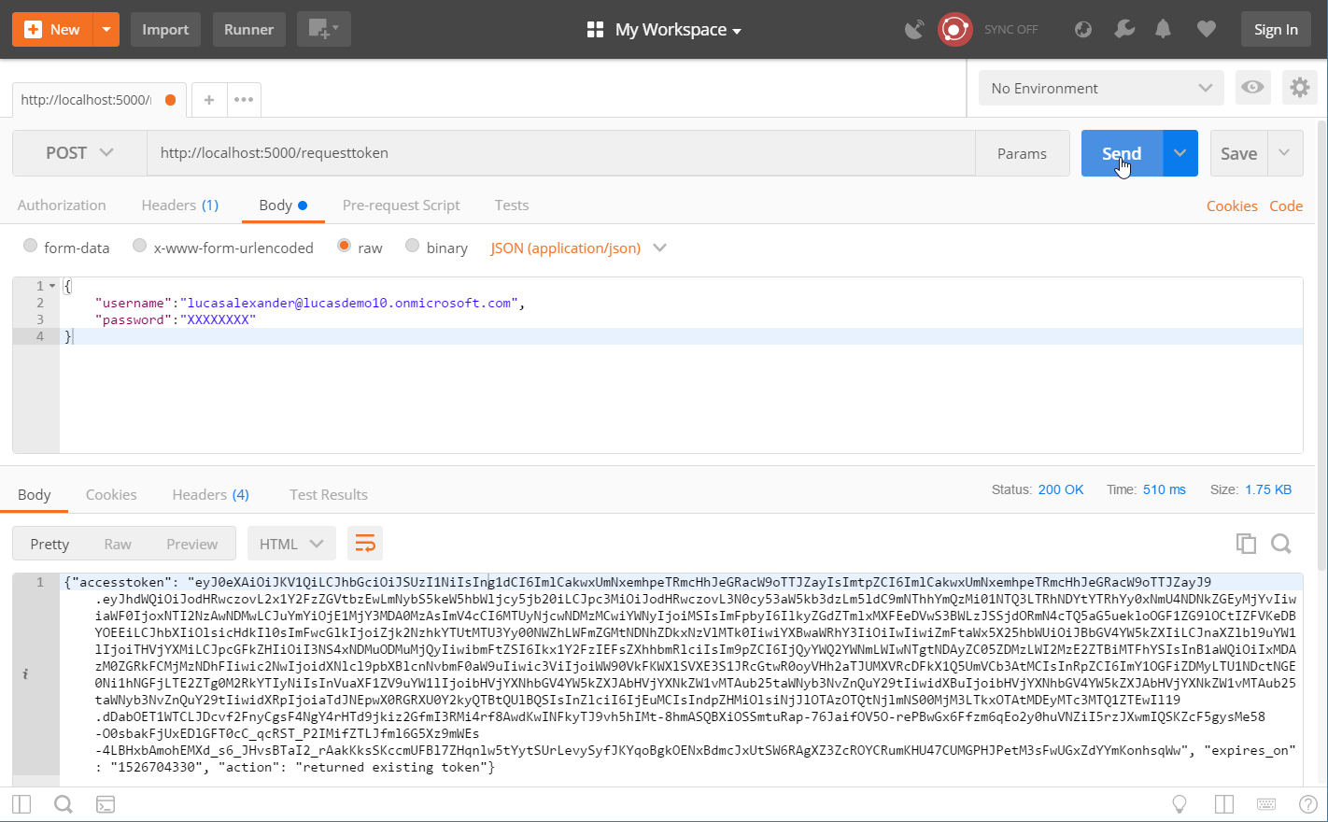
Task: Click the Import button
Action: coord(165,30)
